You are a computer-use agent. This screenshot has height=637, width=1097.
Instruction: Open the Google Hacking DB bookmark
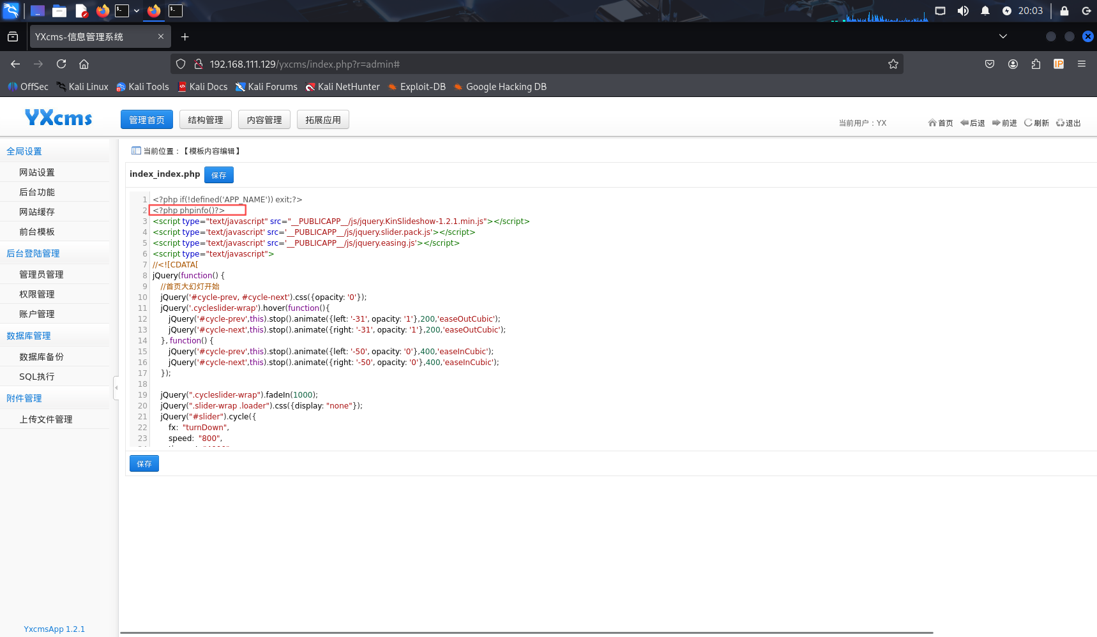click(500, 87)
